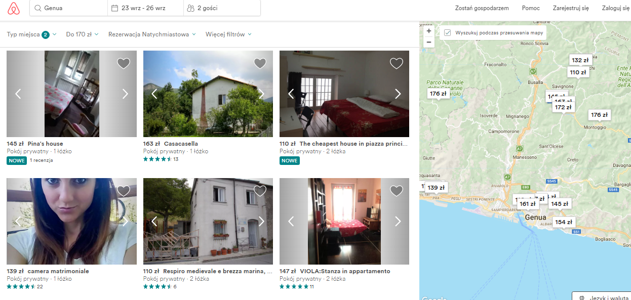The width and height of the screenshot is (631, 300).
Task: Click the Airbnb logo icon
Action: (14, 8)
